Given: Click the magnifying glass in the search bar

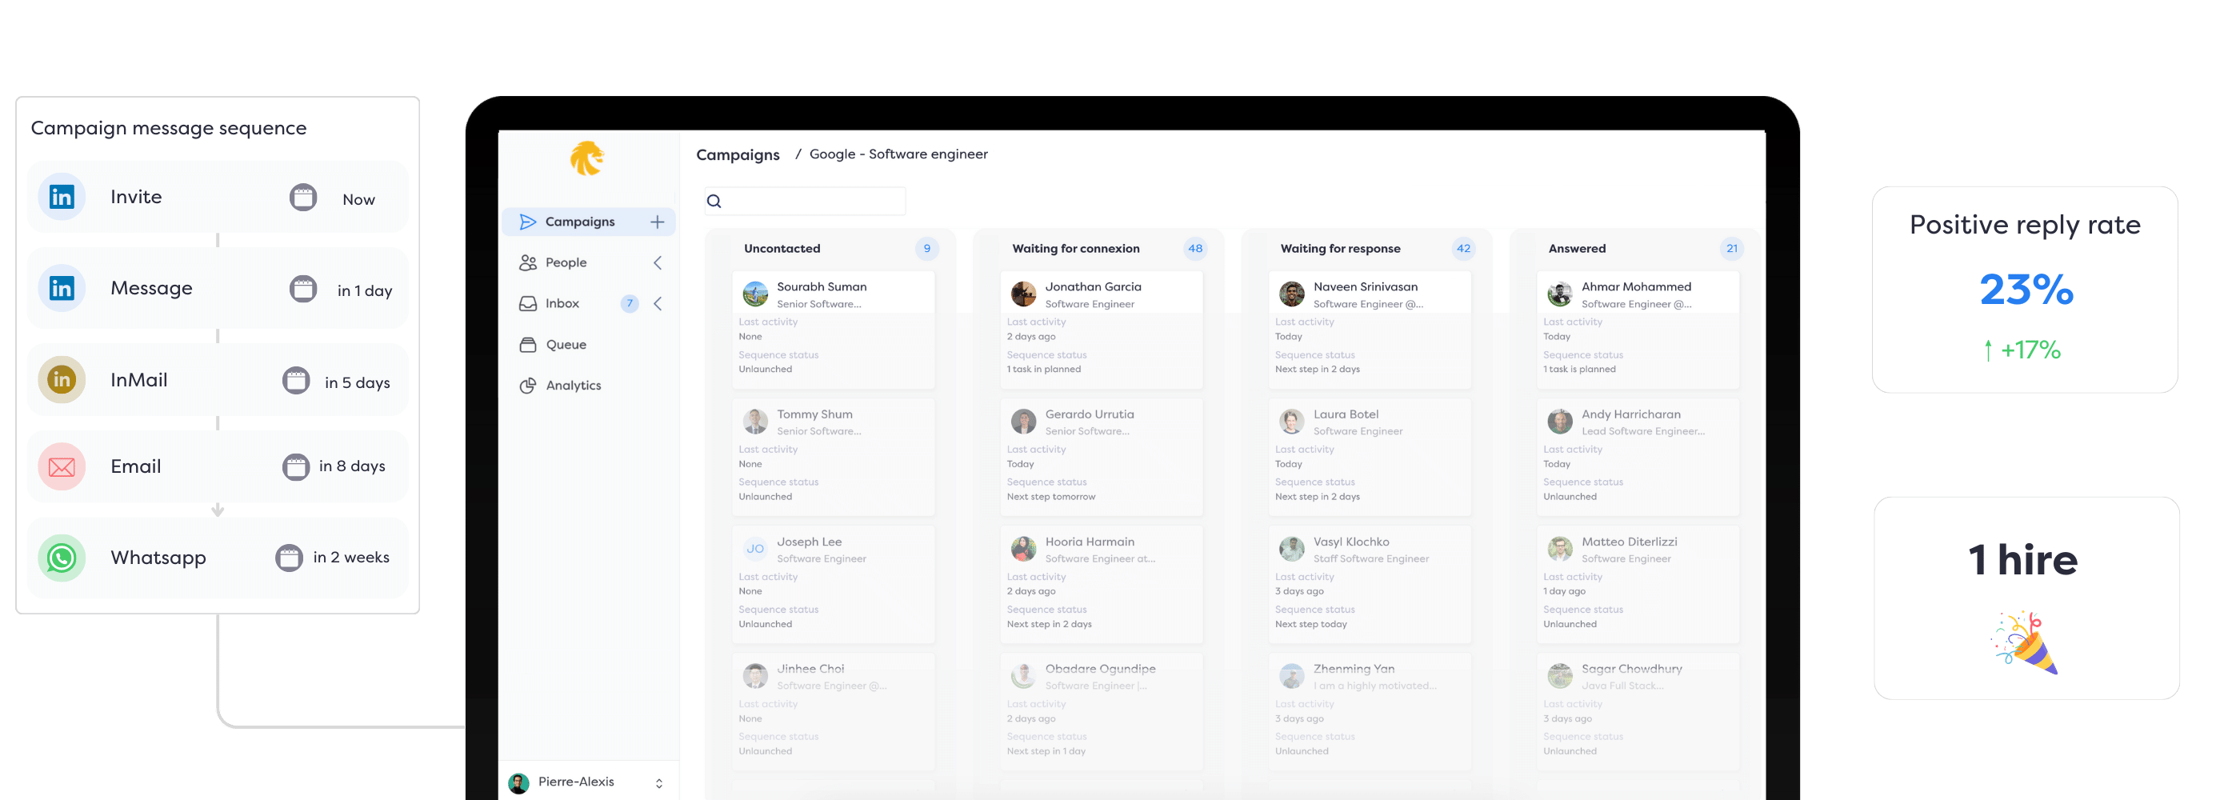Looking at the screenshot, I should [714, 201].
